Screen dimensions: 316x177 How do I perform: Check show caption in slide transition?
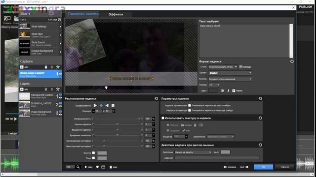click(190, 110)
